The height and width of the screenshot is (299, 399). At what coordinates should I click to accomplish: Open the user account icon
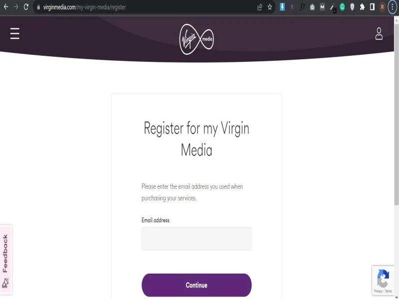click(x=379, y=34)
